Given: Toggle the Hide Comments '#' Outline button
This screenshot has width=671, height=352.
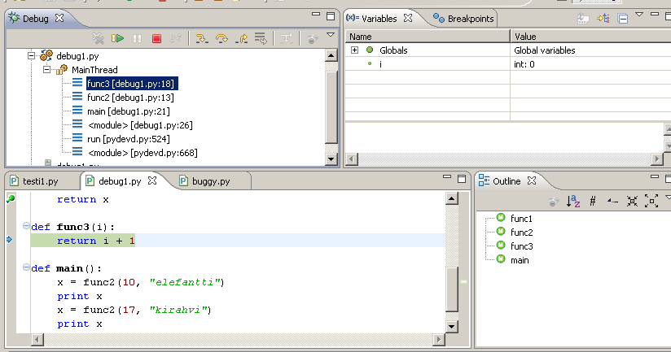Looking at the screenshot, I should click(593, 201).
